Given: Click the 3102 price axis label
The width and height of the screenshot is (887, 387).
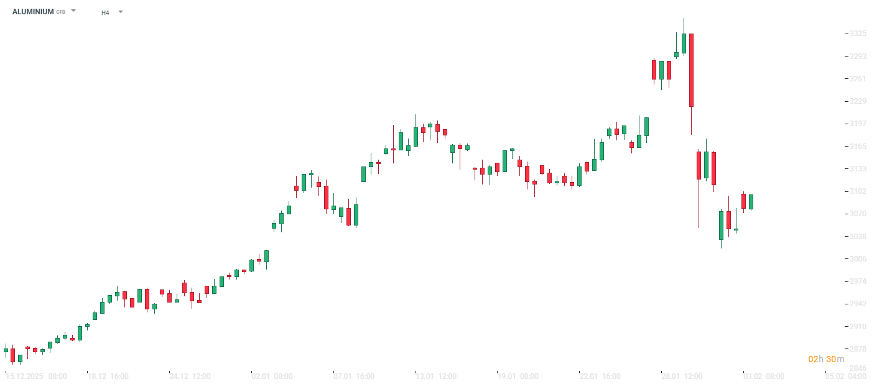Looking at the screenshot, I should (858, 191).
